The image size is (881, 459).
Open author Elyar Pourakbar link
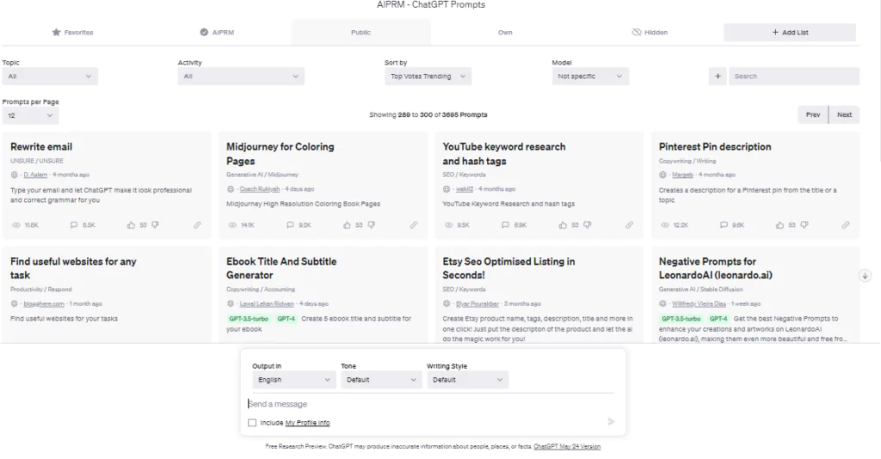click(477, 303)
